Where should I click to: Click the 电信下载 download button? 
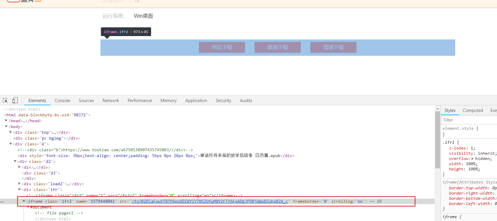[222, 47]
